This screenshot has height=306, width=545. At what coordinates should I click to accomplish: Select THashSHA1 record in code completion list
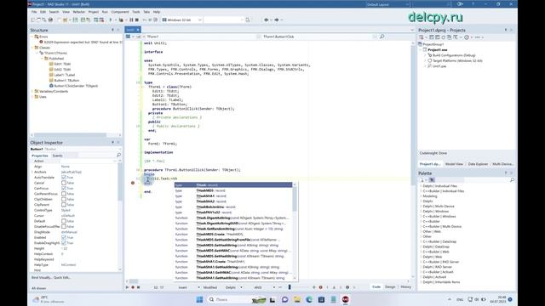(233, 196)
